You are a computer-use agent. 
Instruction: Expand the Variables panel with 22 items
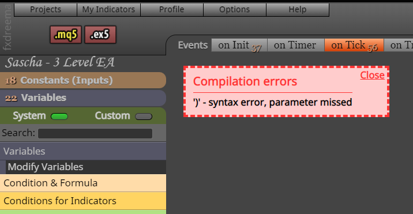83,98
